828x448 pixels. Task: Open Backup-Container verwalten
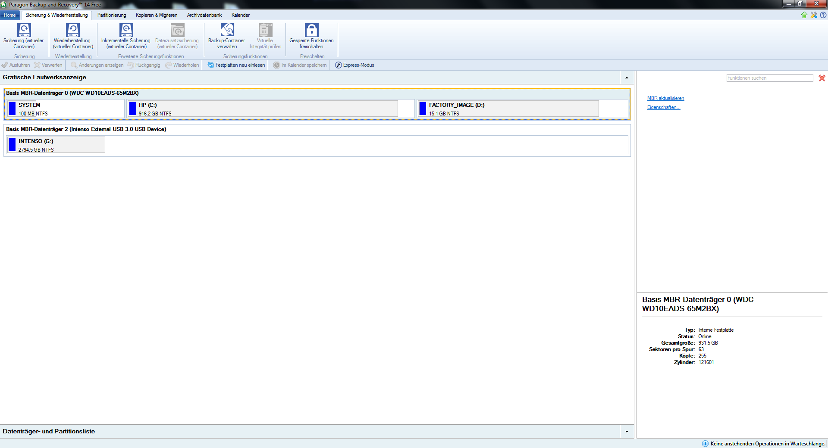pos(227,36)
